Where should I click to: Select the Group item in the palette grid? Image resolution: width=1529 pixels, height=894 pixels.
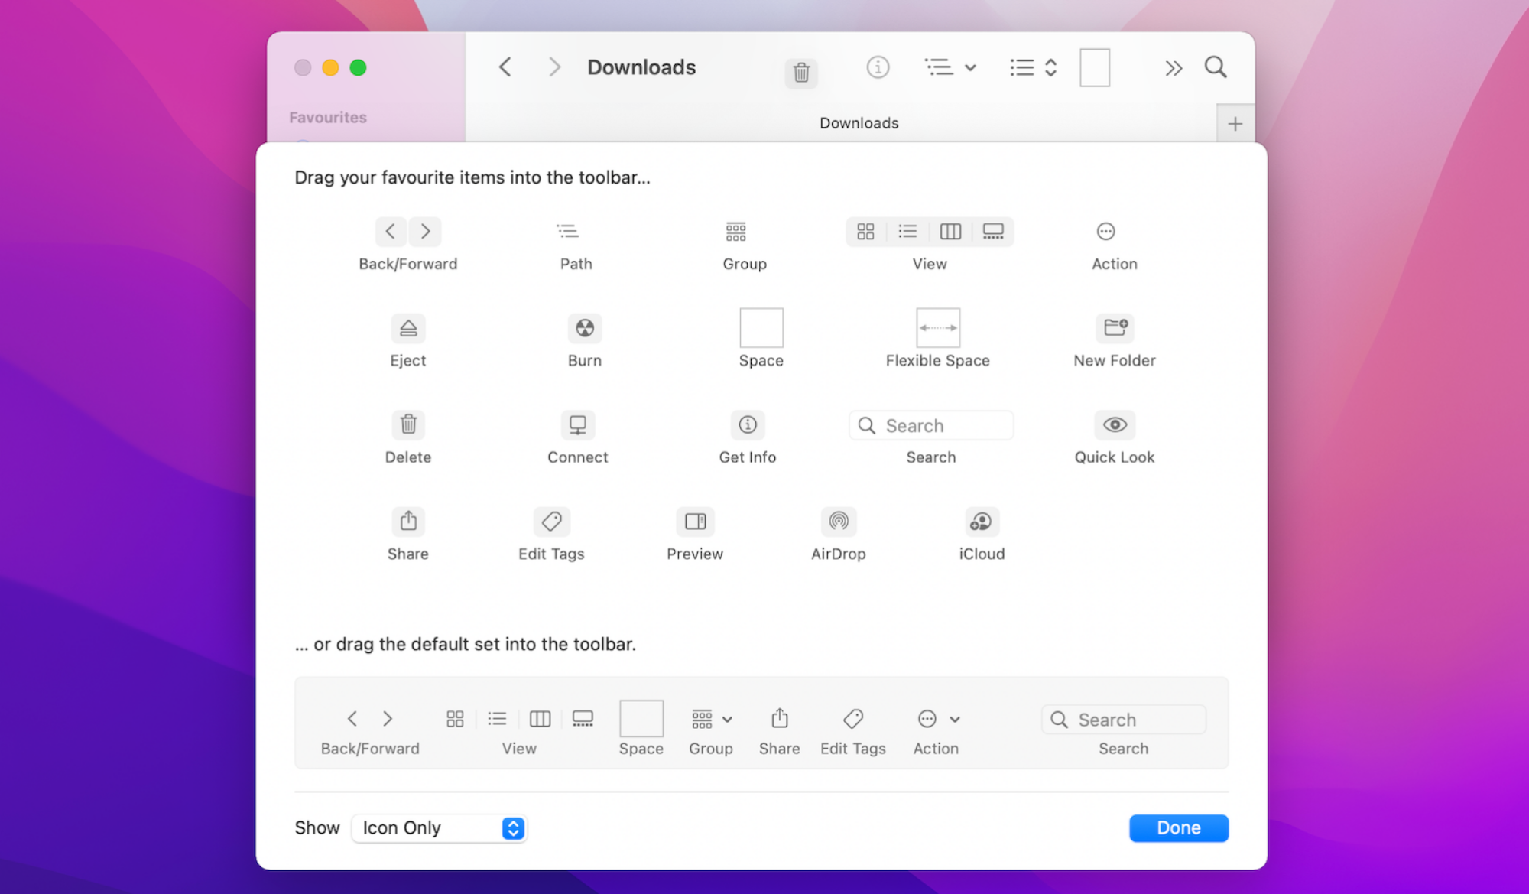735,231
